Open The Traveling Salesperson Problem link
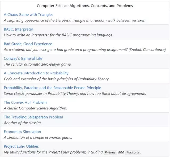Screen dimensions: 170x157 tap(33, 117)
